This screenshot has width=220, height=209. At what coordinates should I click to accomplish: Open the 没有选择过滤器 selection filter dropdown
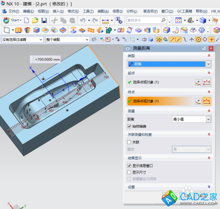pos(22,40)
